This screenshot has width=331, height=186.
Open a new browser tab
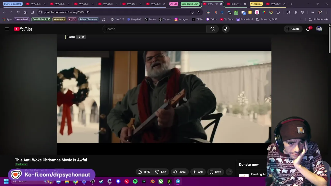point(291,4)
